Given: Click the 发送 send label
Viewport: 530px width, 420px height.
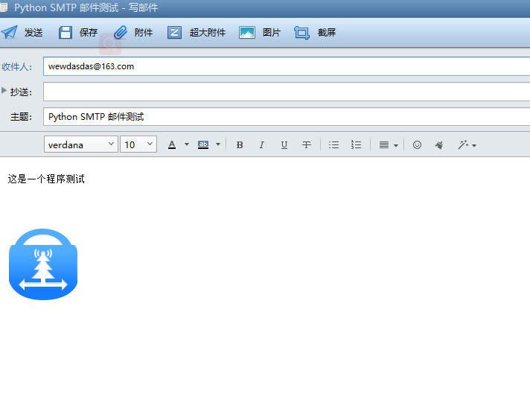Looking at the screenshot, I should pyautogui.click(x=33, y=33).
